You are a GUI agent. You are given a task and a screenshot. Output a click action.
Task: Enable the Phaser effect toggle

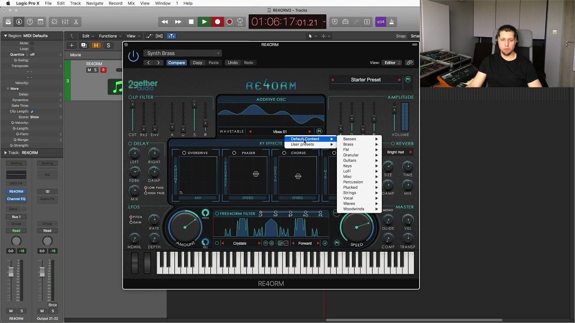pos(234,153)
